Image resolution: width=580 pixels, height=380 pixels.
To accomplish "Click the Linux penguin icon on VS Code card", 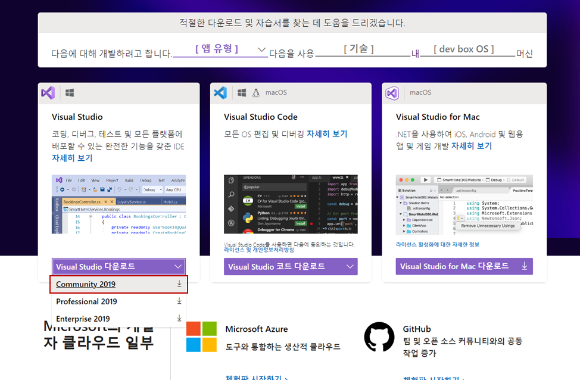I will click(x=256, y=93).
